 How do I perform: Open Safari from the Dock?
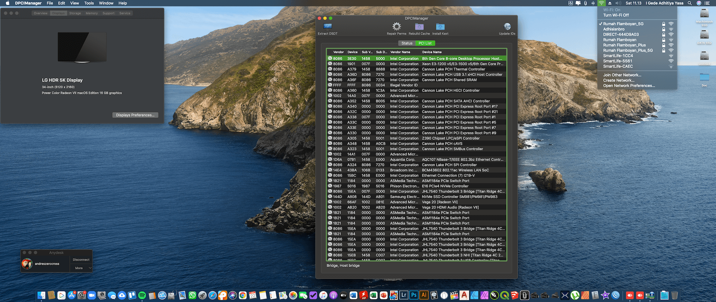click(213, 295)
